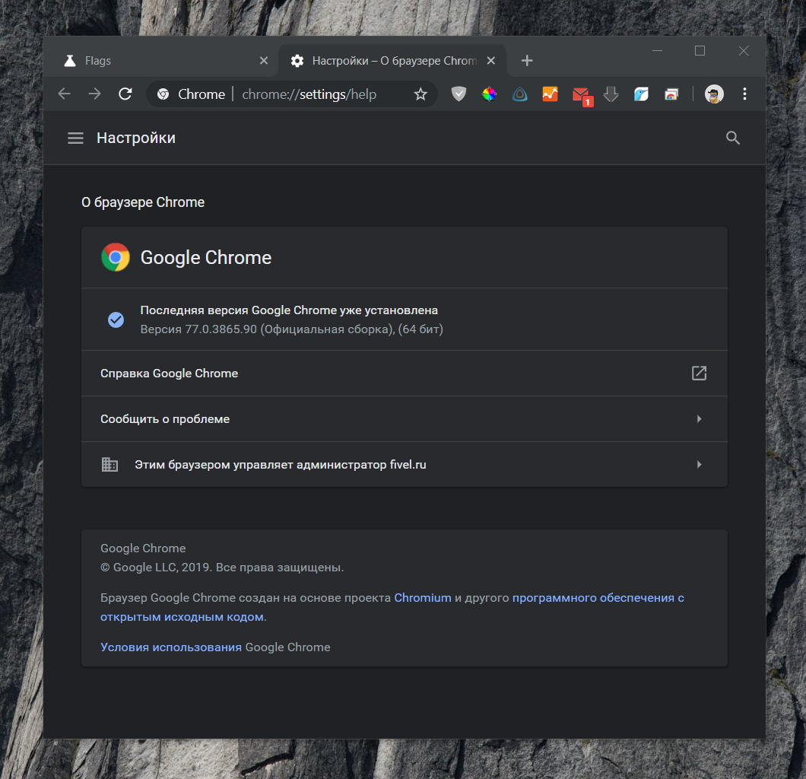Open Условия использования link
The width and height of the screenshot is (806, 779).
170,647
